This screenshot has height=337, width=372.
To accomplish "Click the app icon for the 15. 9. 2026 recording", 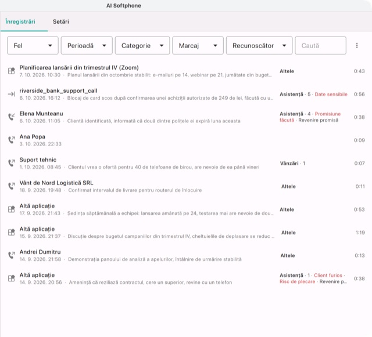I will point(12,233).
